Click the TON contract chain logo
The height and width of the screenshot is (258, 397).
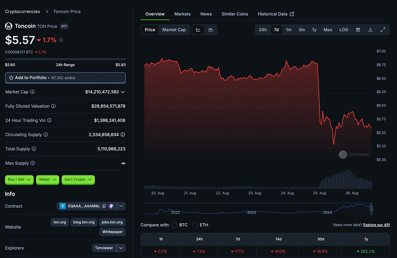pyautogui.click(x=63, y=206)
